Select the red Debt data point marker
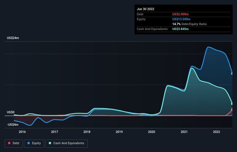 click(x=232, y=109)
